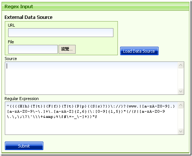Click Source box scroll up arrow
Screen dimensions: 192x156
pos(181,65)
